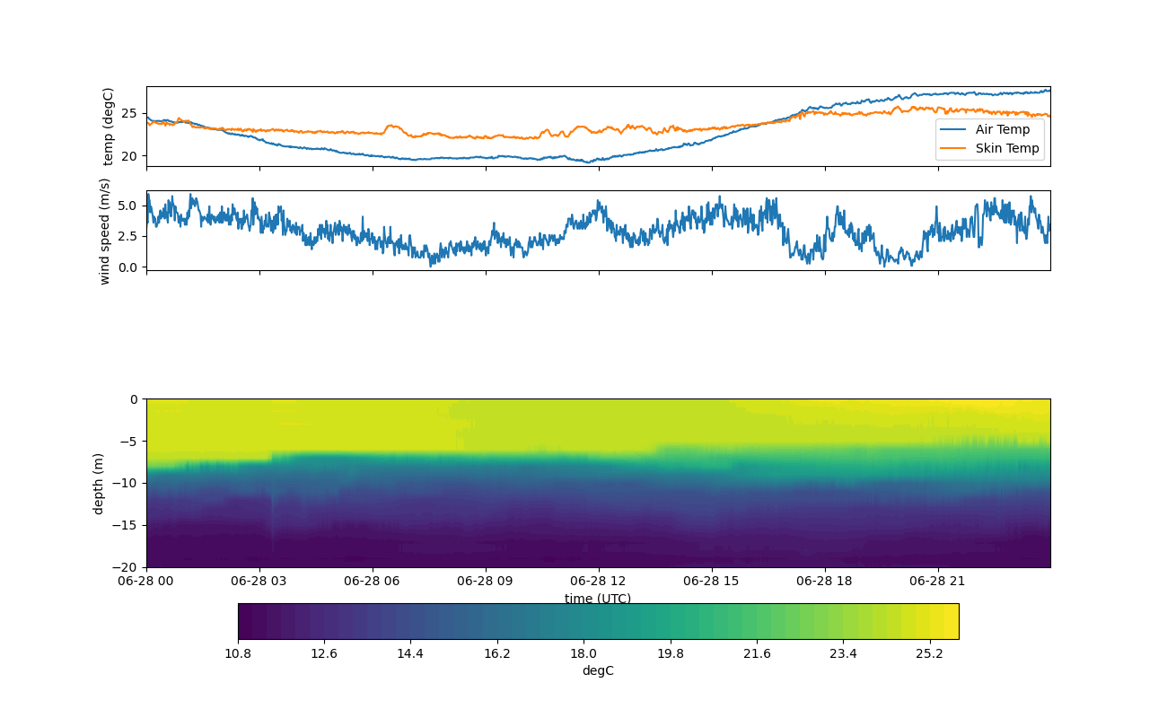Click the Skin Temp legend entry

[x=1007, y=148]
